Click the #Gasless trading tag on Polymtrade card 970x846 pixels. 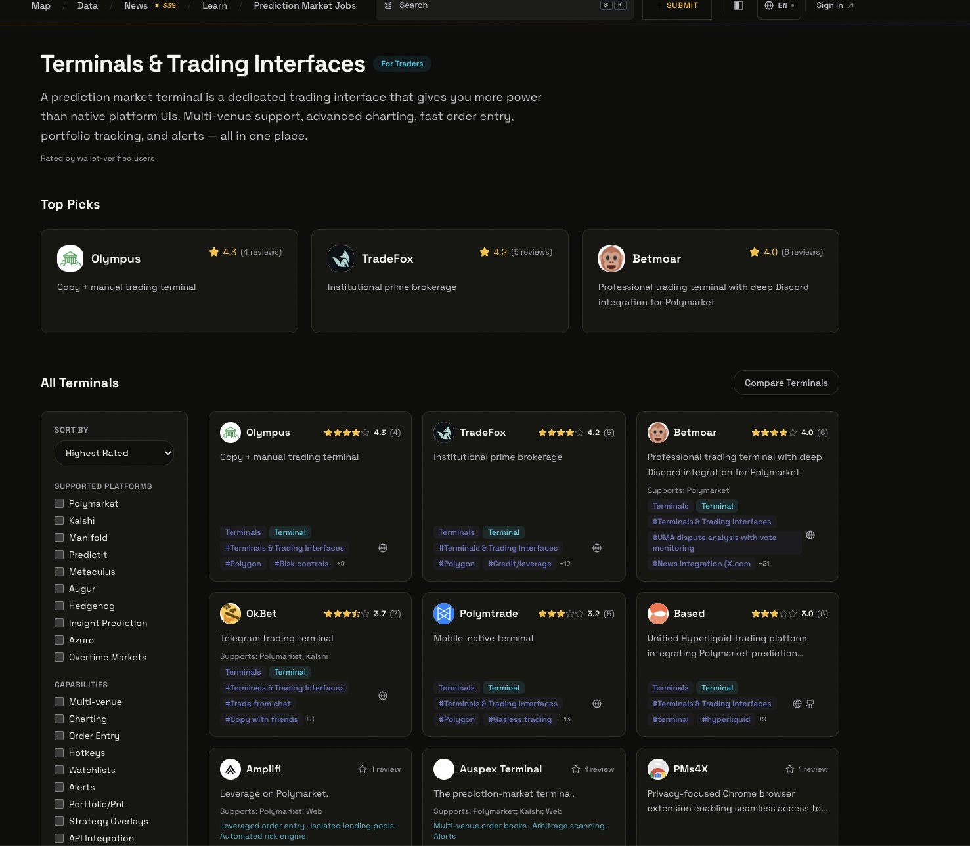[519, 719]
